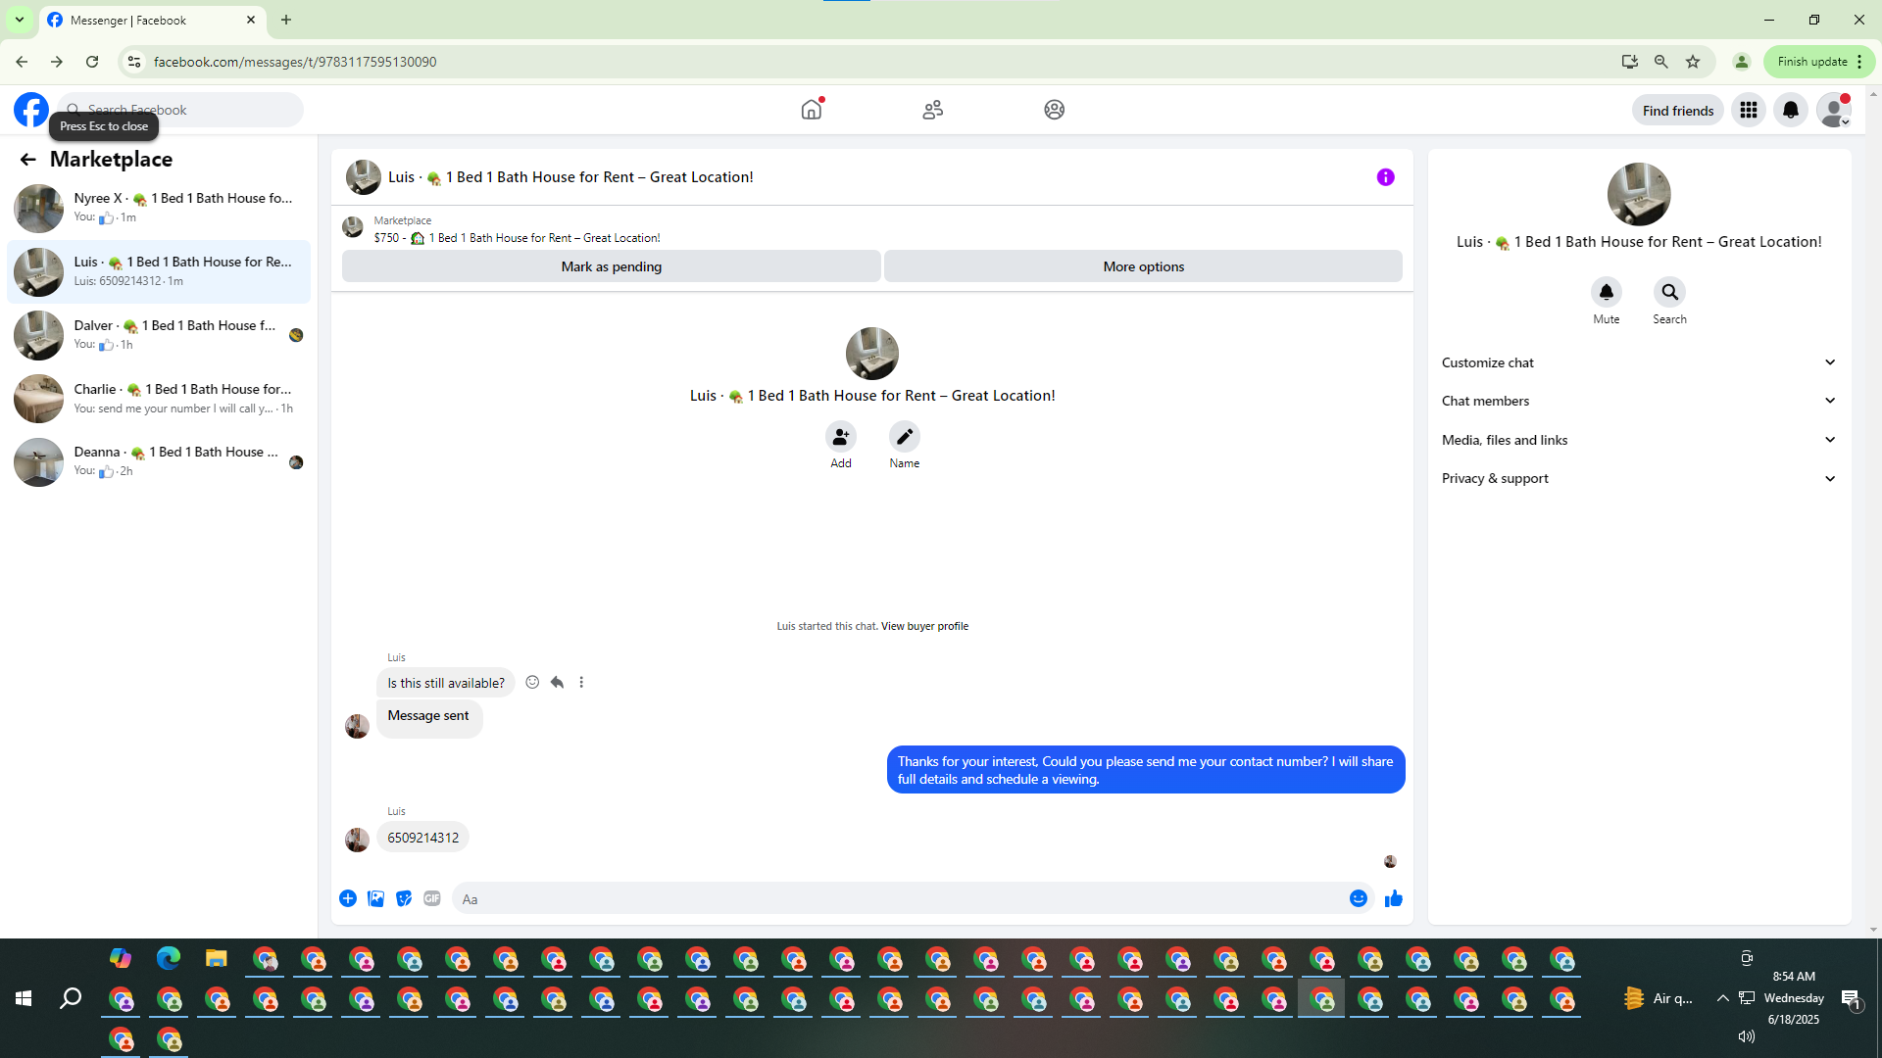Click Find friends button
The height and width of the screenshot is (1058, 1882).
[x=1678, y=111]
